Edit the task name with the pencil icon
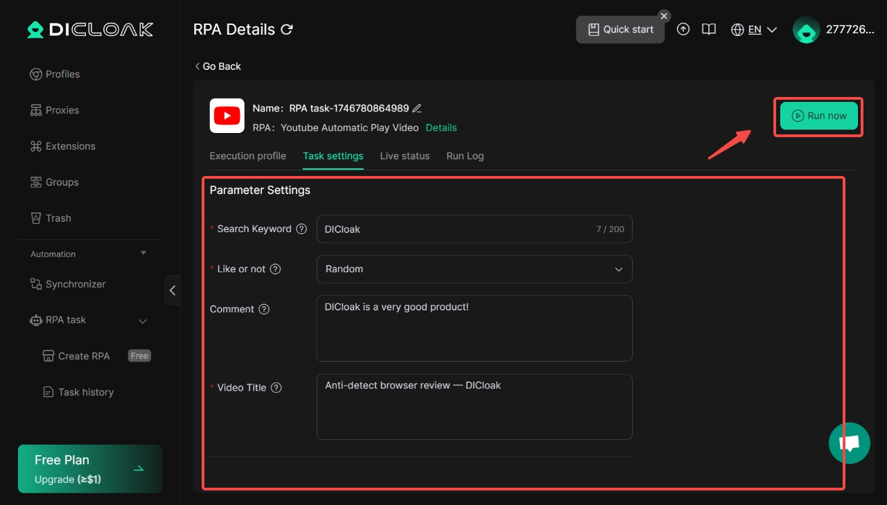This screenshot has width=887, height=505. tap(416, 108)
